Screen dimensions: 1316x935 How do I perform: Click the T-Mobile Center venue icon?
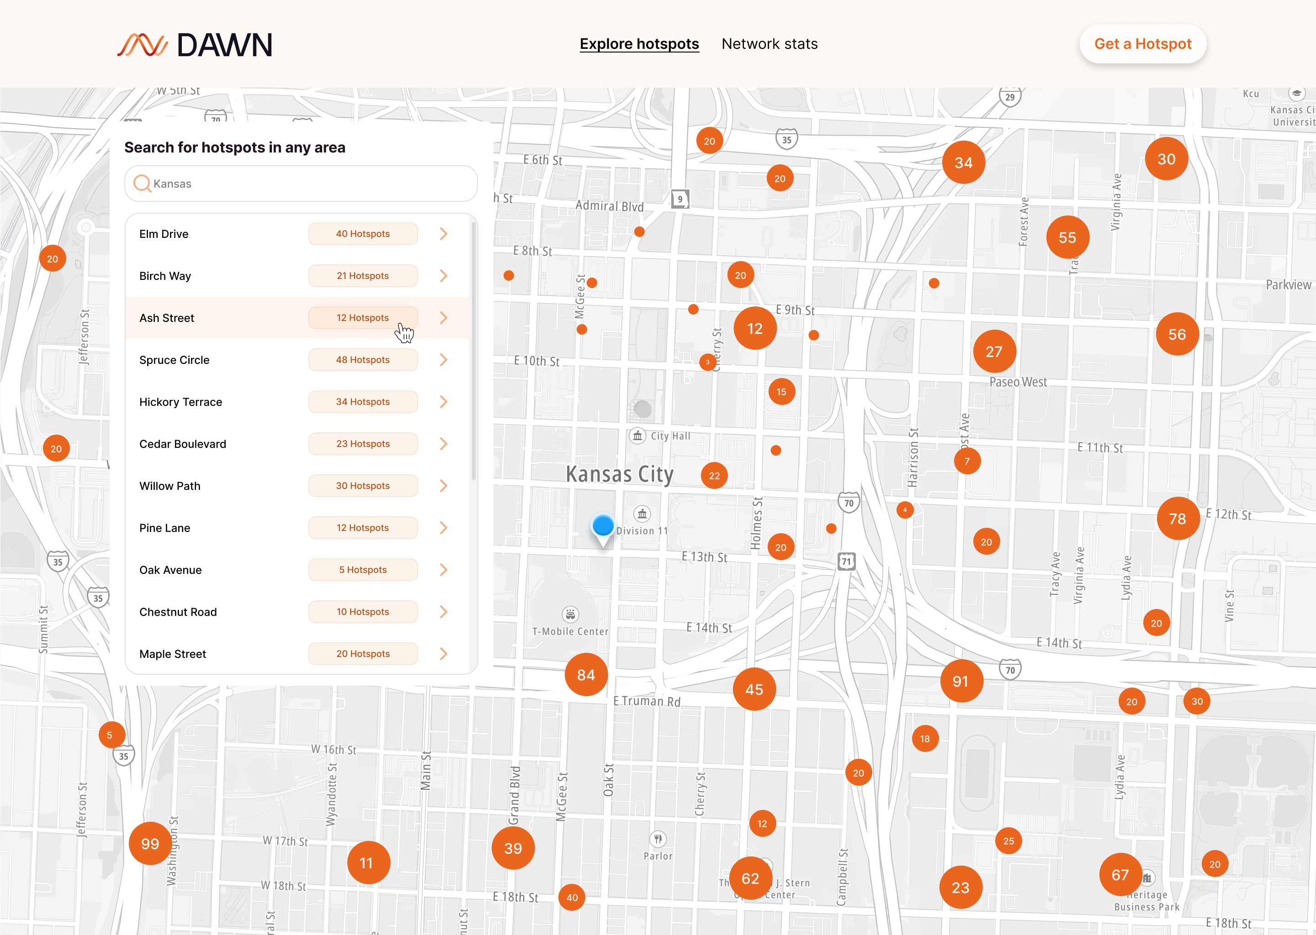[570, 614]
